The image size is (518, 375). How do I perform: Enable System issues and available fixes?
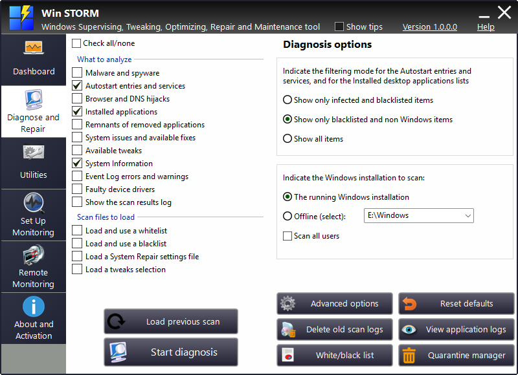coord(77,137)
